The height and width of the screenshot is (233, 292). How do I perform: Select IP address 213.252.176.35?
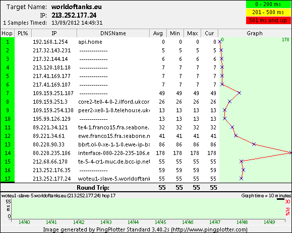click(x=51, y=170)
